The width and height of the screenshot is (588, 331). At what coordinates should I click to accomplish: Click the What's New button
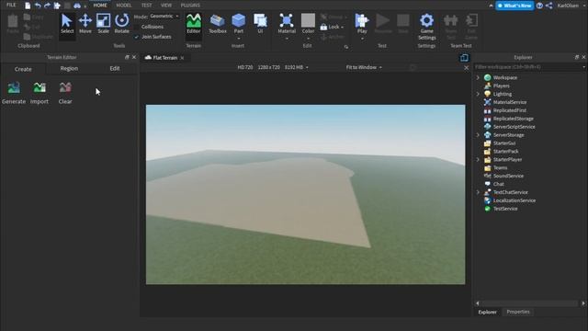pos(514,6)
